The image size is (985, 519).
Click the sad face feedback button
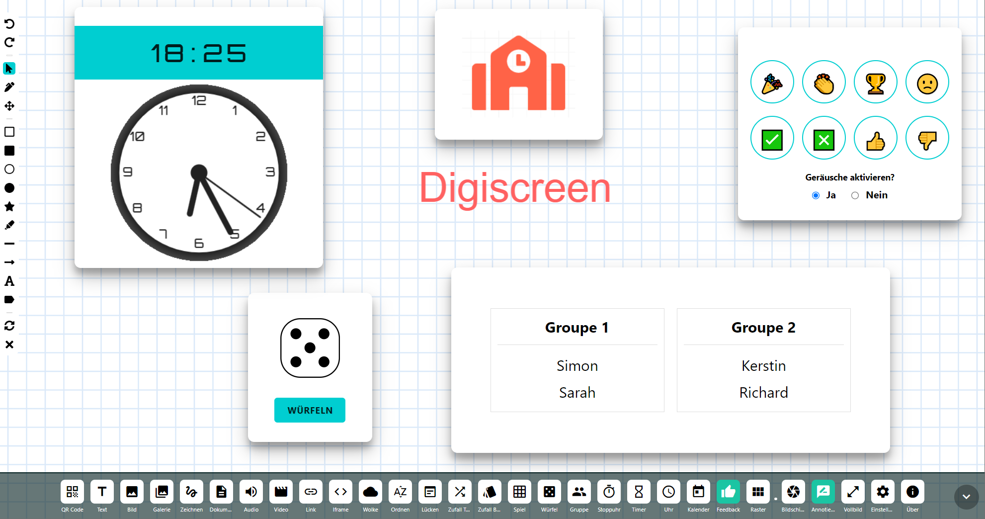927,82
